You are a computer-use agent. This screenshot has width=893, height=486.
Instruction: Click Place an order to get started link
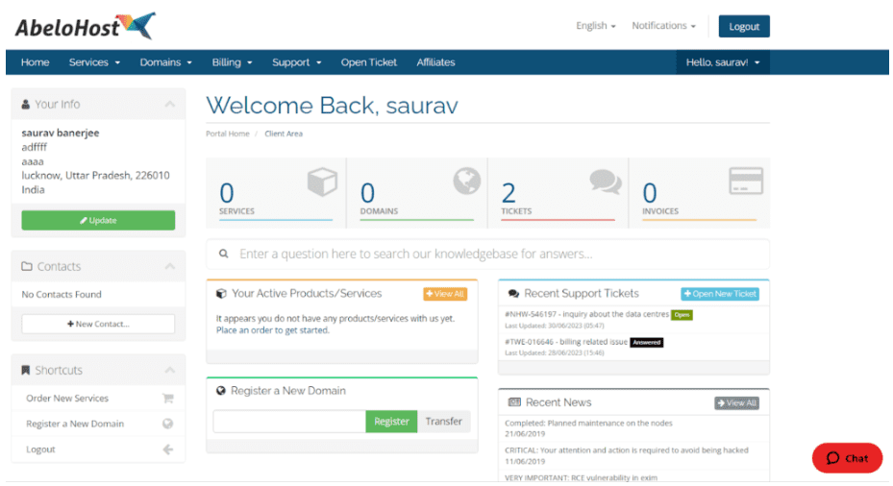point(272,330)
